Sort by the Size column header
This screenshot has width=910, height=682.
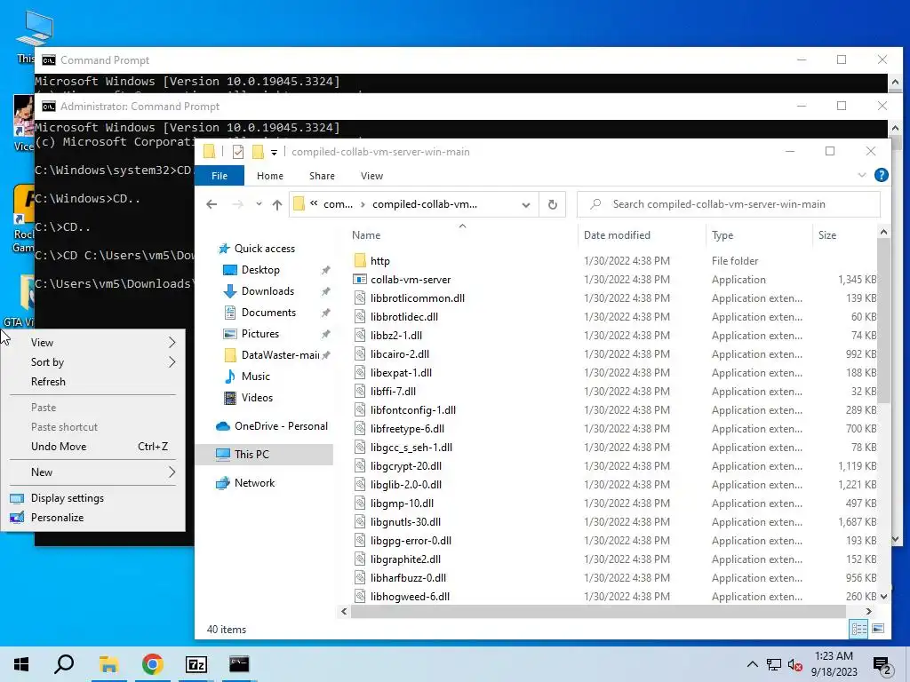[827, 235]
